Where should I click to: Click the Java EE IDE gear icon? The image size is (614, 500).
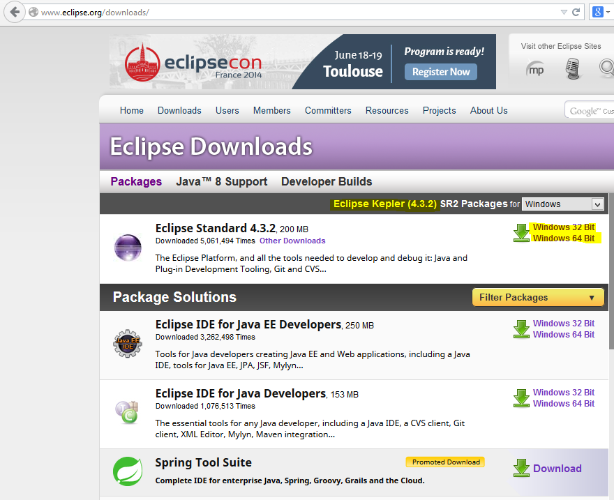(x=128, y=344)
